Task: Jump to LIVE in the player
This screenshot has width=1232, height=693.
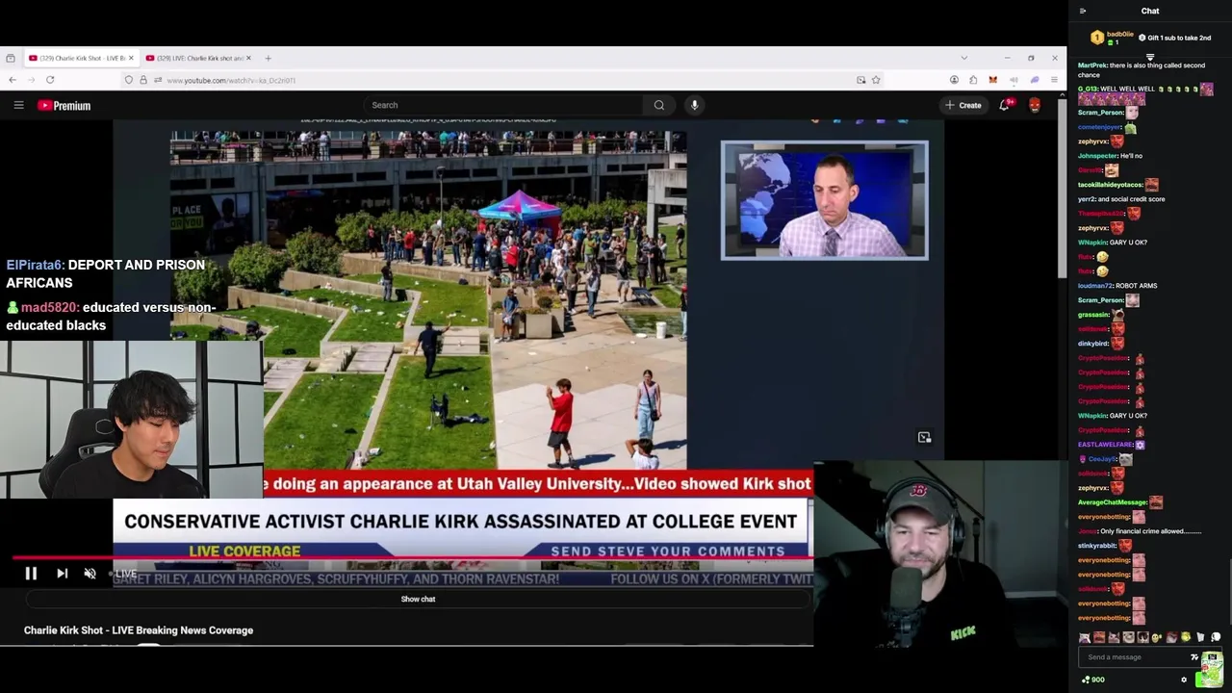Action: (x=125, y=574)
